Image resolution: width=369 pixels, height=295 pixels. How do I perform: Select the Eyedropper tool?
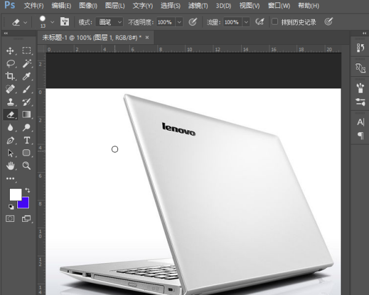click(26, 76)
